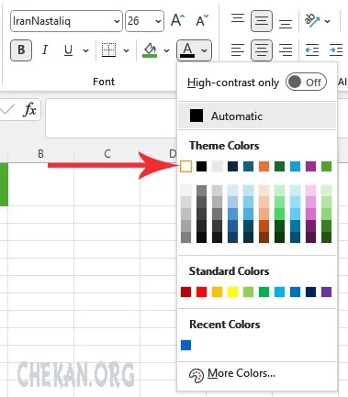Select column B header

pyautogui.click(x=40, y=153)
